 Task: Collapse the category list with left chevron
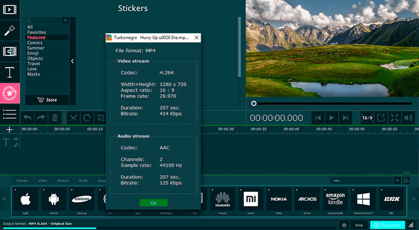point(72,61)
